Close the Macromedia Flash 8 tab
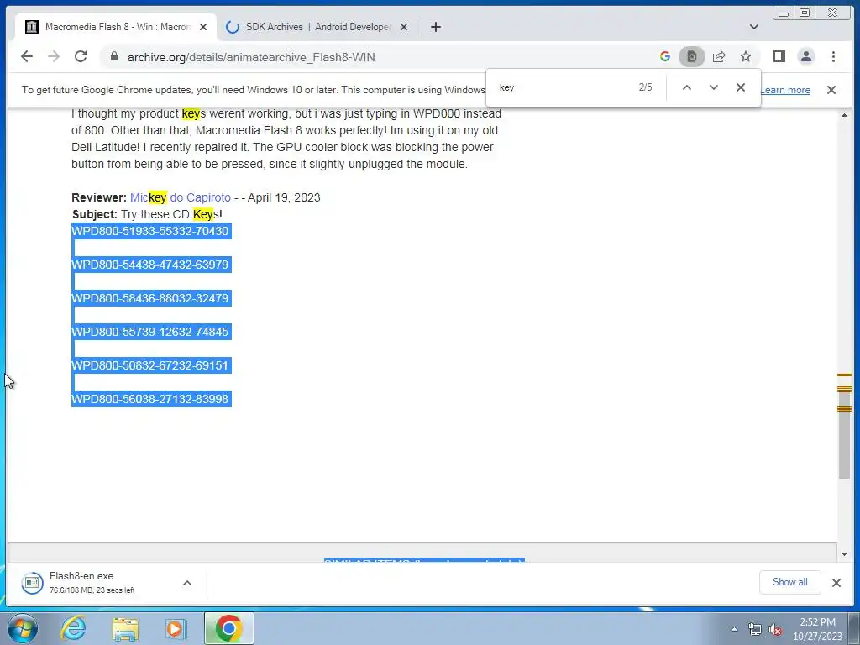The image size is (860, 645). 203,27
